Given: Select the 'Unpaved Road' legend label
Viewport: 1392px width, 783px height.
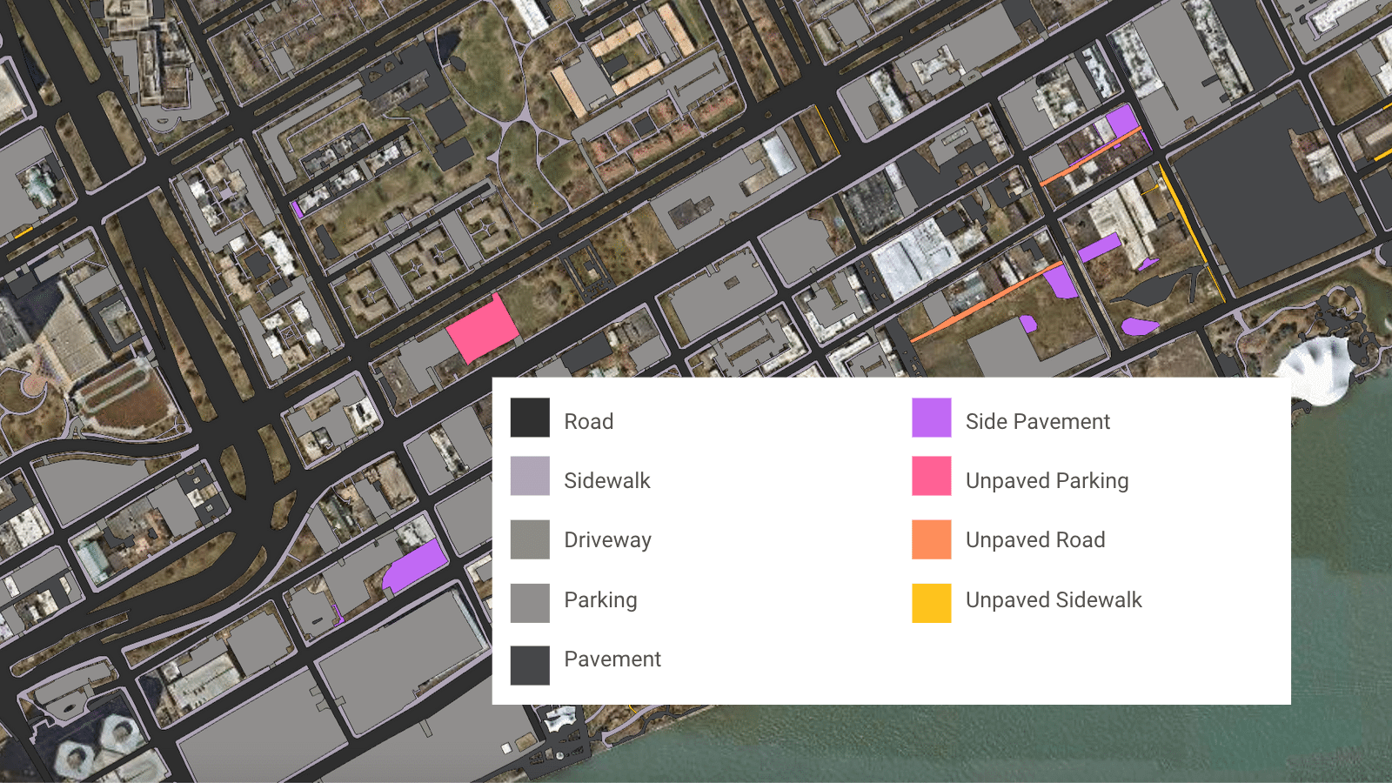Looking at the screenshot, I should pyautogui.click(x=1035, y=540).
